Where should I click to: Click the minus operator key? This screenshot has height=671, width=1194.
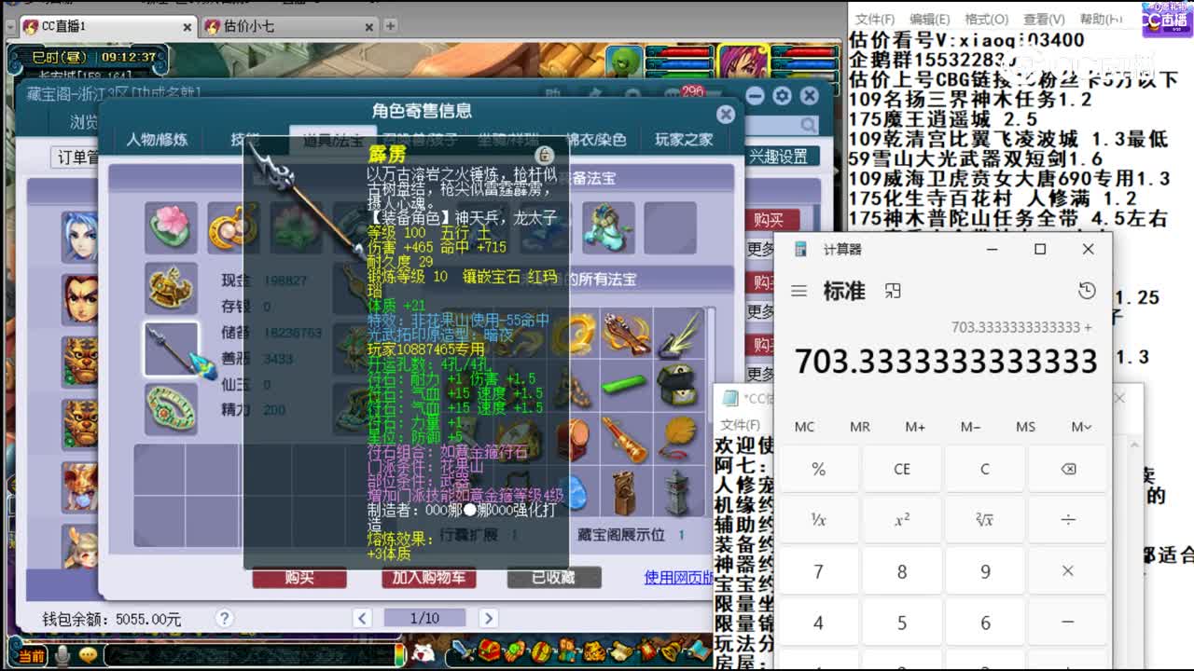(1068, 622)
